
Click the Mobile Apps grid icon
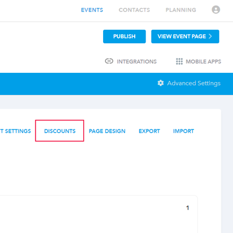pos(179,61)
